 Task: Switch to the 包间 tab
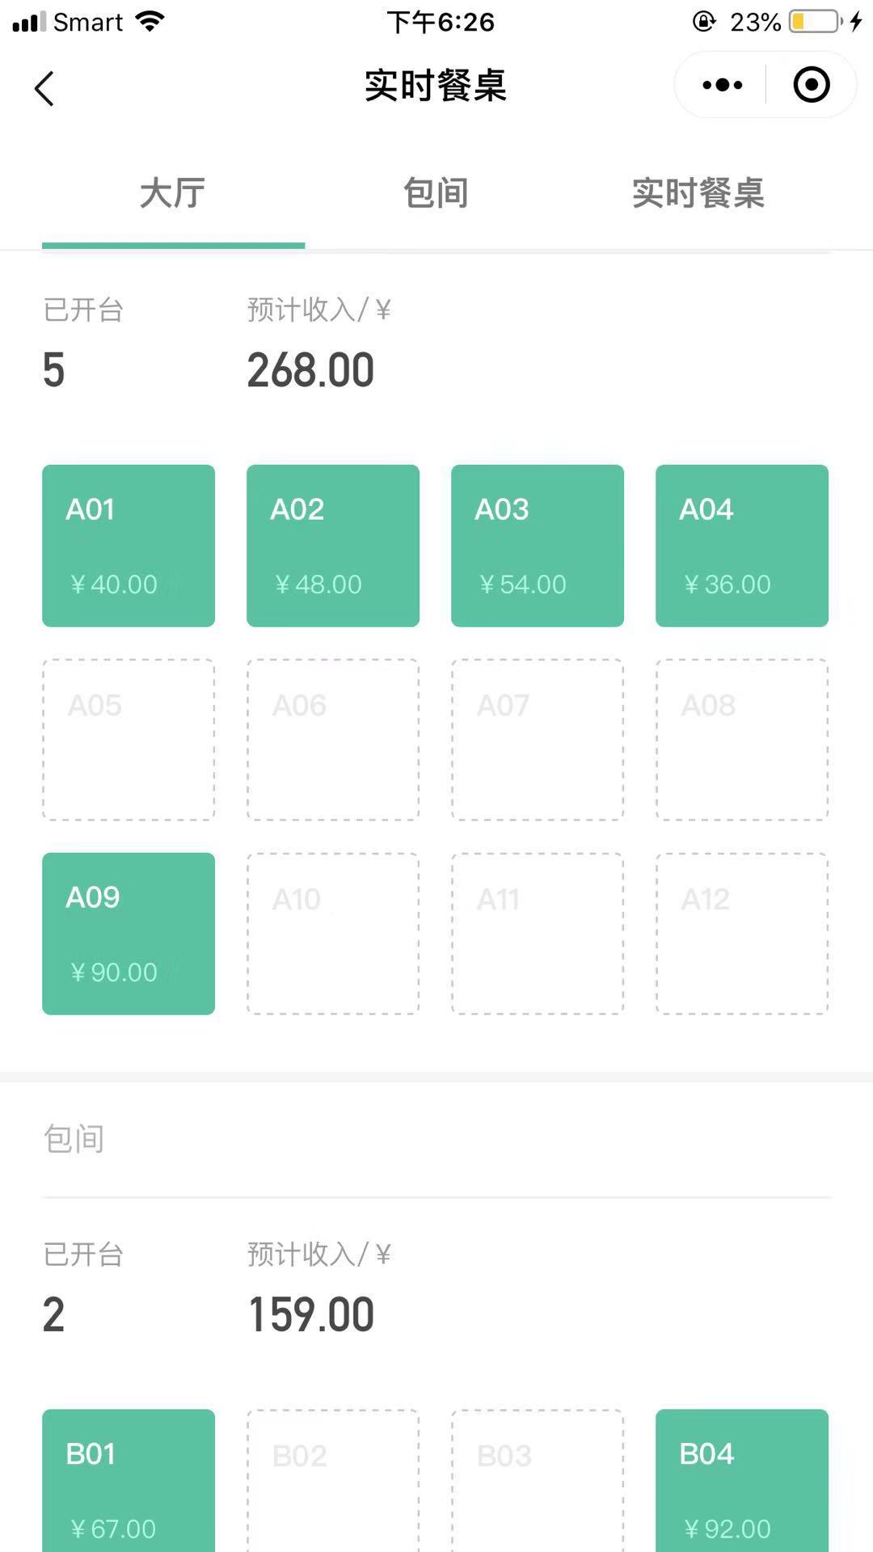click(436, 194)
